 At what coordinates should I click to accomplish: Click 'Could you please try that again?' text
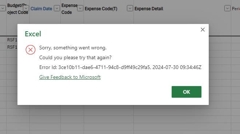click(x=75, y=57)
